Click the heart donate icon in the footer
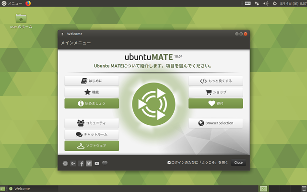The height and width of the screenshot is (192, 307). pos(105,163)
